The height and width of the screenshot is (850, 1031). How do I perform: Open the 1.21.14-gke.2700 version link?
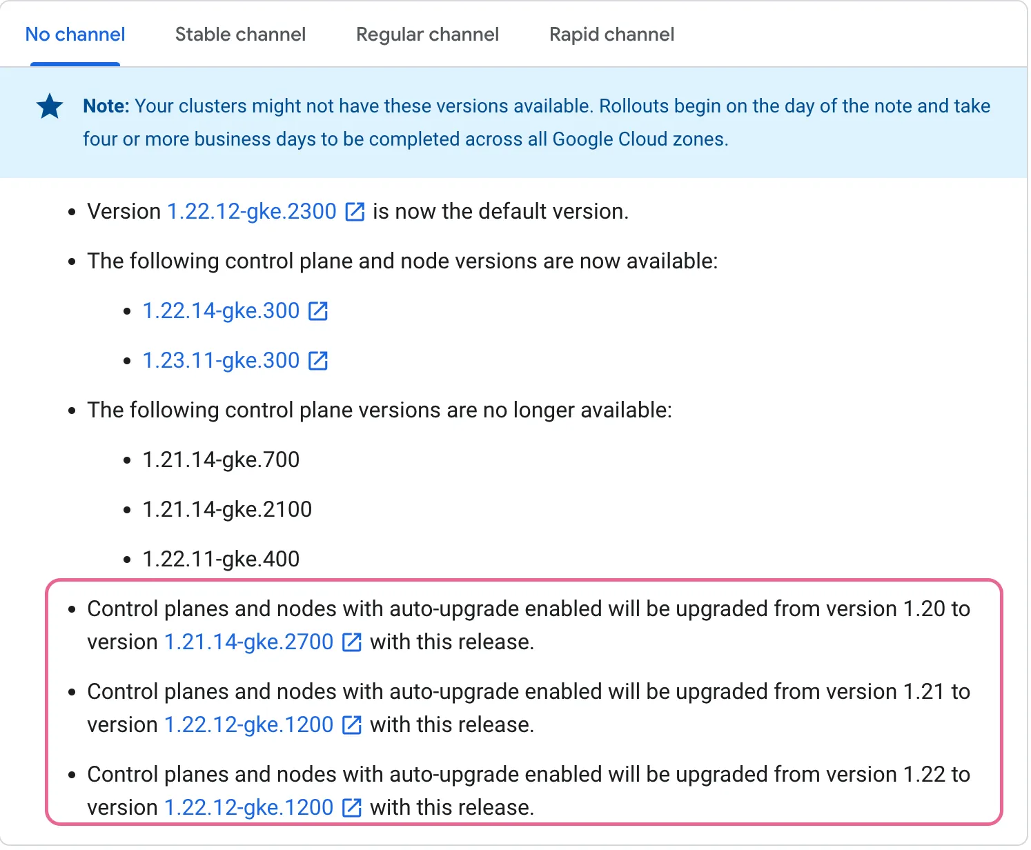248,642
